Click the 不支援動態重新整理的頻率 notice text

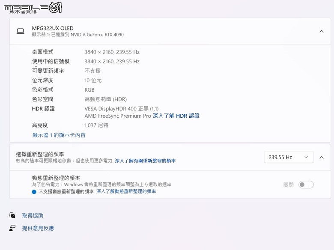[66, 191]
